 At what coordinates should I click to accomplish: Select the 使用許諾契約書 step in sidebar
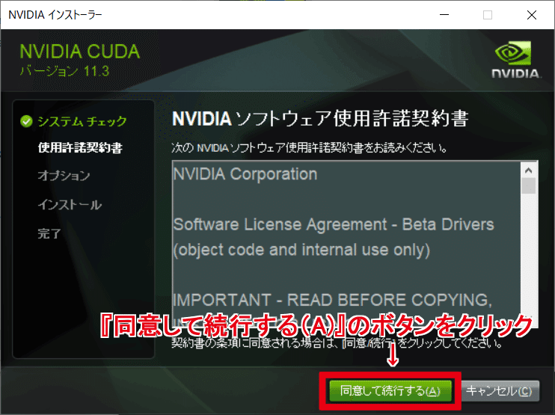(x=80, y=147)
